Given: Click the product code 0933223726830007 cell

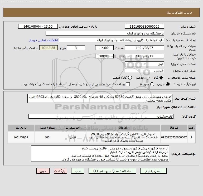Looking at the screenshot, I should click(174, 137).
